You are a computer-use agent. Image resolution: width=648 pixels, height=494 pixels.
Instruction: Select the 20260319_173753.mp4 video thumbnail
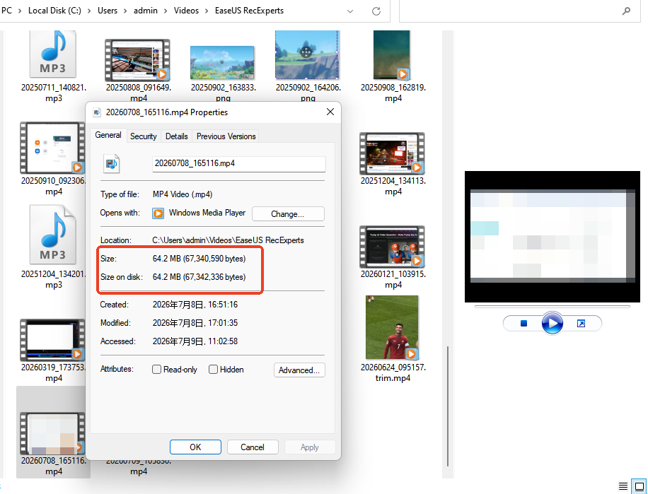52,340
